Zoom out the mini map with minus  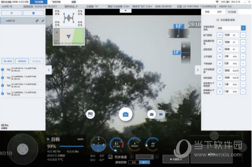click(x=57, y=41)
